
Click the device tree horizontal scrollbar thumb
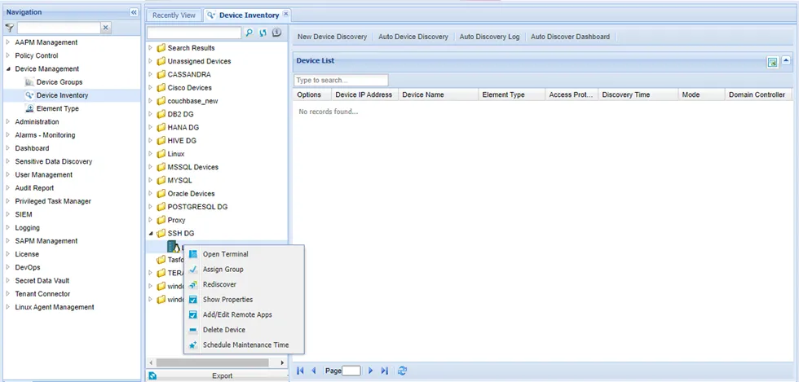(212, 362)
